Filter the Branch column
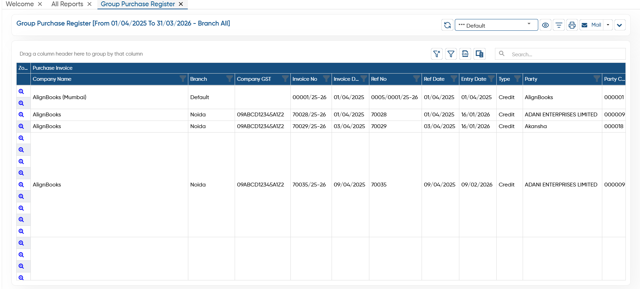The image size is (640, 289). tap(229, 79)
